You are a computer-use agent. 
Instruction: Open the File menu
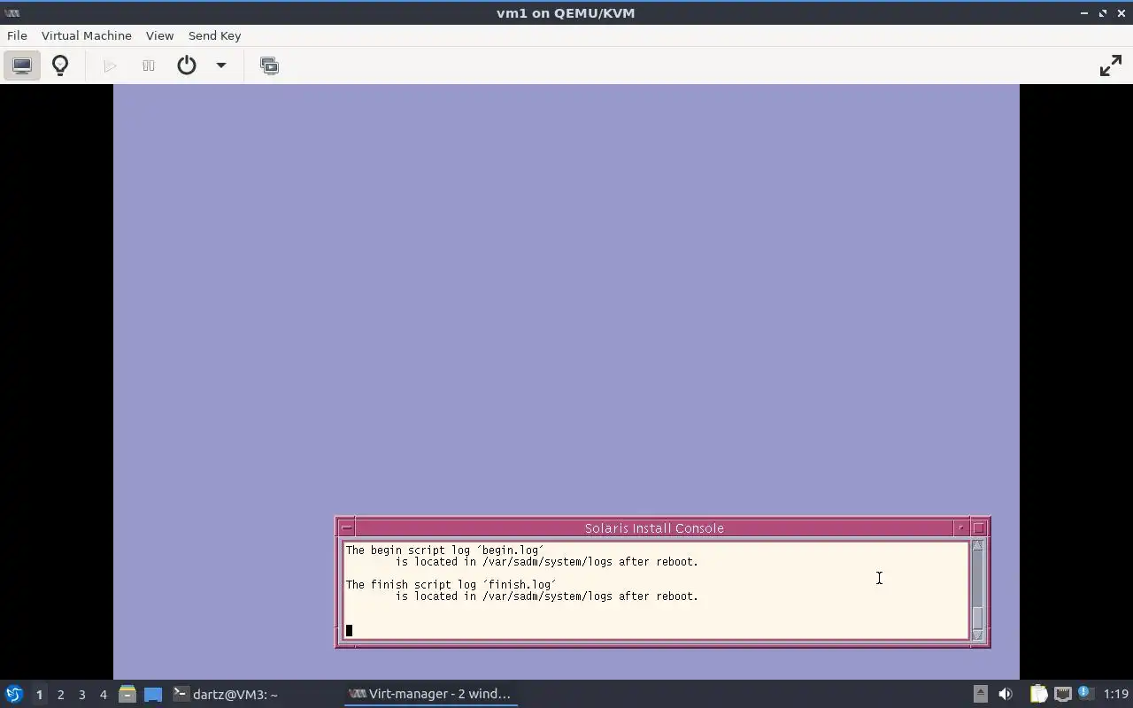click(x=17, y=35)
